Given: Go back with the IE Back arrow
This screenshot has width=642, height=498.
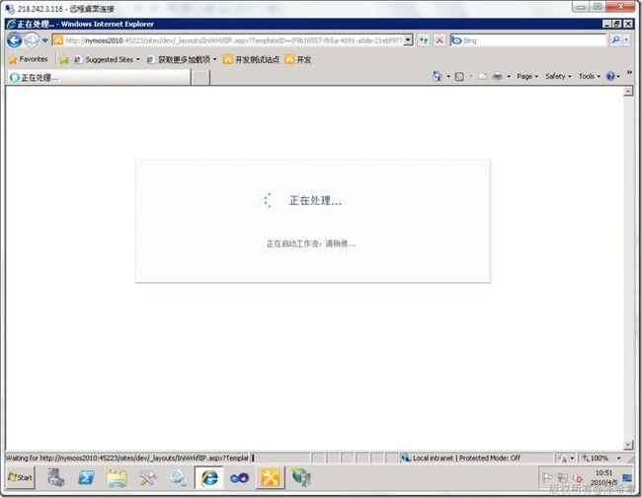Looking at the screenshot, I should [15, 40].
